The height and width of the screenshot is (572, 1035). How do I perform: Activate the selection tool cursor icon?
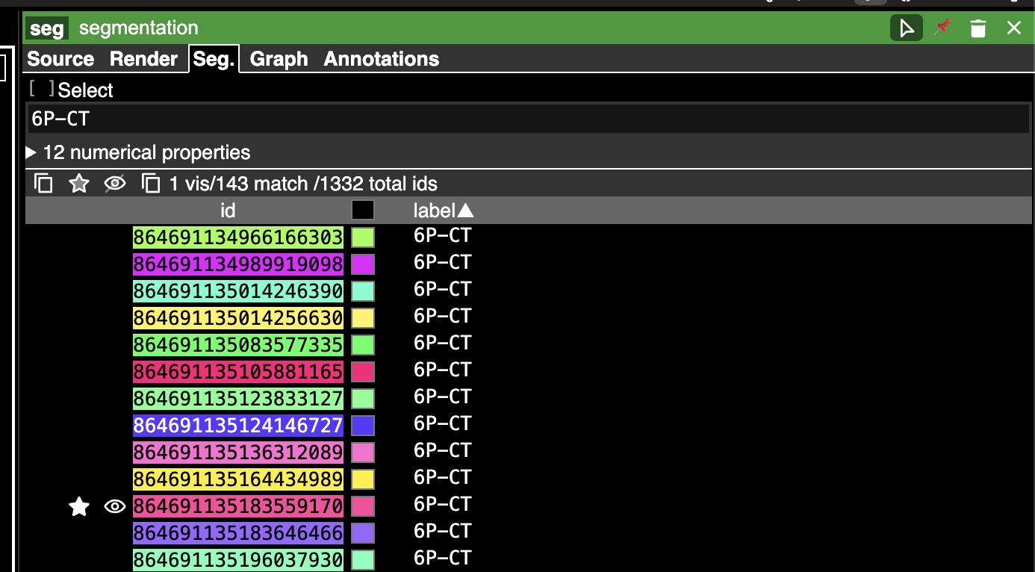[x=906, y=28]
